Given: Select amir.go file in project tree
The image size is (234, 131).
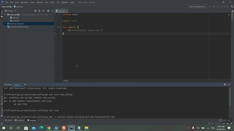Looking at the screenshot, I should 16,18.
